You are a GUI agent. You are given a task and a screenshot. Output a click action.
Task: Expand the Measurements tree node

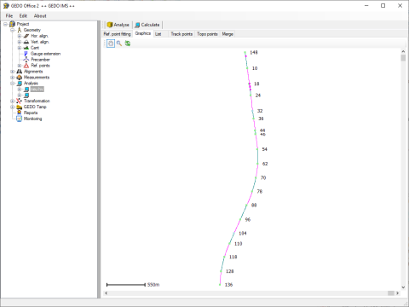click(x=13, y=78)
